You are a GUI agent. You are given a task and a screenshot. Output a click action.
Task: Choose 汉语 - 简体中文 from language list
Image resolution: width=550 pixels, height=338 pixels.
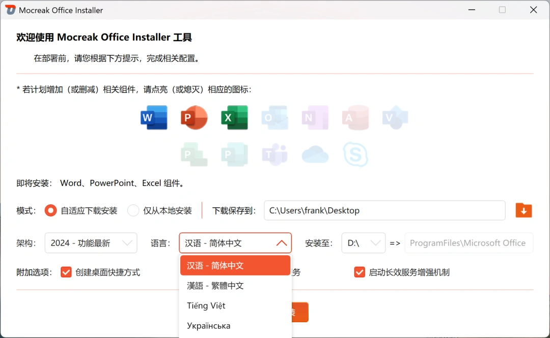235,265
